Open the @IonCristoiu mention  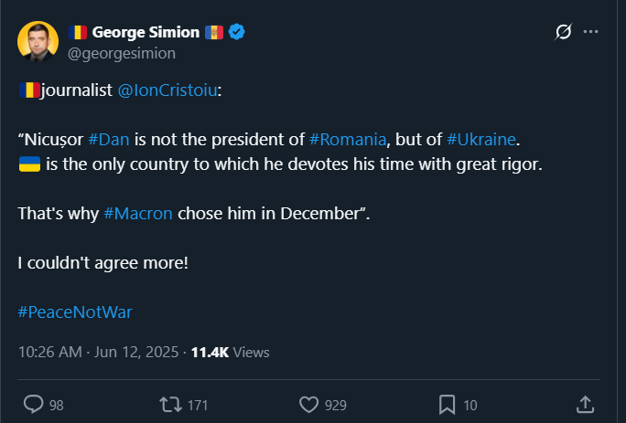[x=169, y=90]
